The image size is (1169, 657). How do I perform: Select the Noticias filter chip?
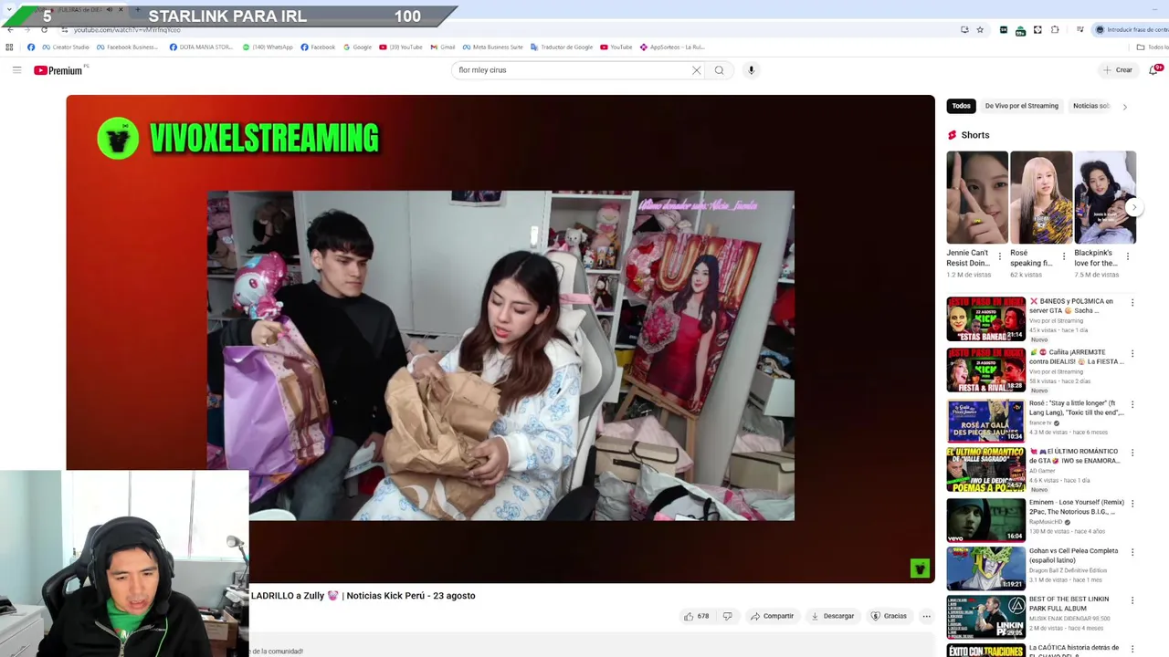pyautogui.click(x=1091, y=106)
